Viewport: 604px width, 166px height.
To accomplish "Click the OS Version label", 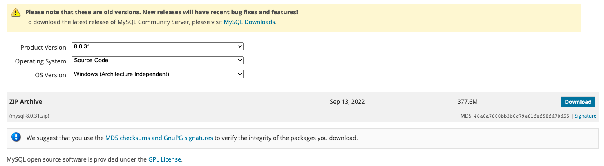I will coord(51,75).
